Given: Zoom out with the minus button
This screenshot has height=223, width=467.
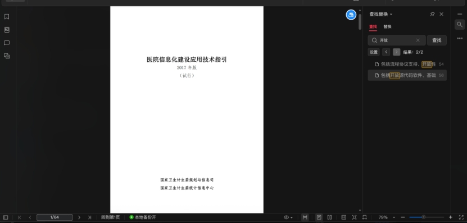Looking at the screenshot, I should click(x=403, y=217).
